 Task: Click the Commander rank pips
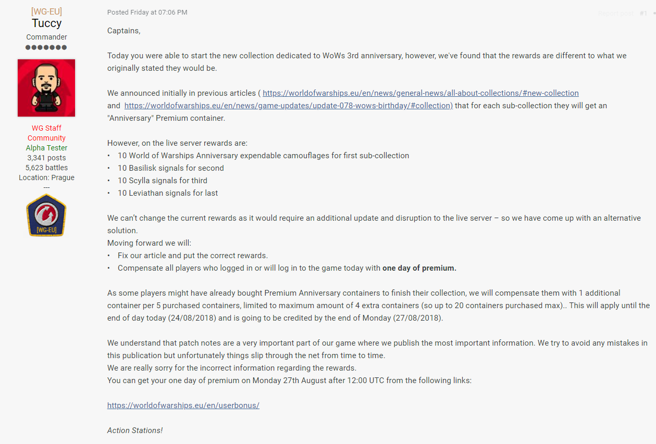[46, 47]
